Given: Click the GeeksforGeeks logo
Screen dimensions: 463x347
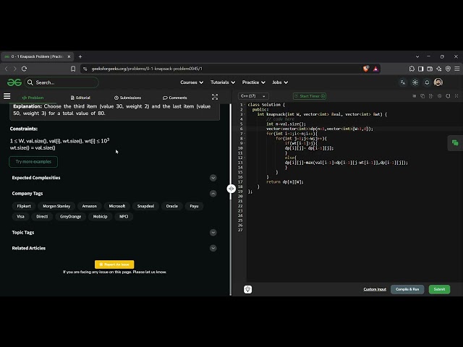Looking at the screenshot, I should (14, 82).
